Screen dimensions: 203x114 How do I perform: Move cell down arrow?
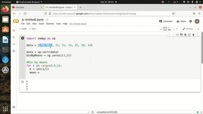click(x=173, y=35)
